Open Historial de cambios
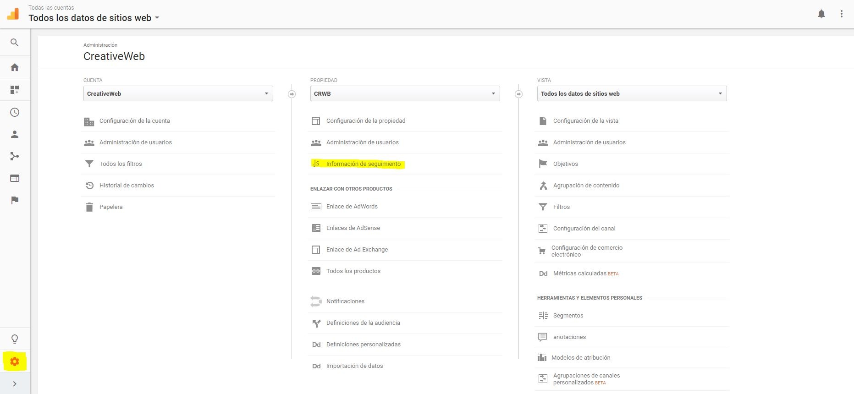854x394 pixels. click(127, 186)
